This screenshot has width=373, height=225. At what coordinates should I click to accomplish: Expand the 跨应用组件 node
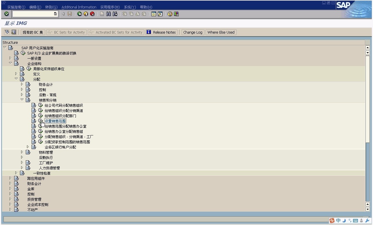click(x=10, y=178)
